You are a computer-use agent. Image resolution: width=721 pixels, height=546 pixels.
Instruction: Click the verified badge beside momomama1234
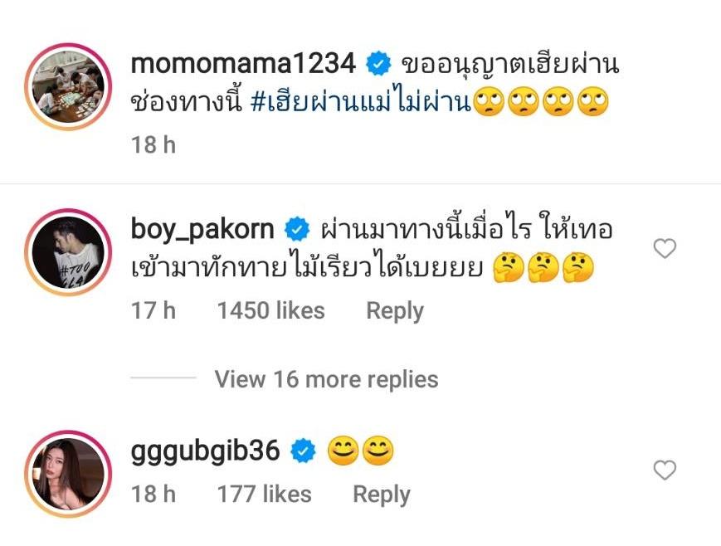click(378, 64)
